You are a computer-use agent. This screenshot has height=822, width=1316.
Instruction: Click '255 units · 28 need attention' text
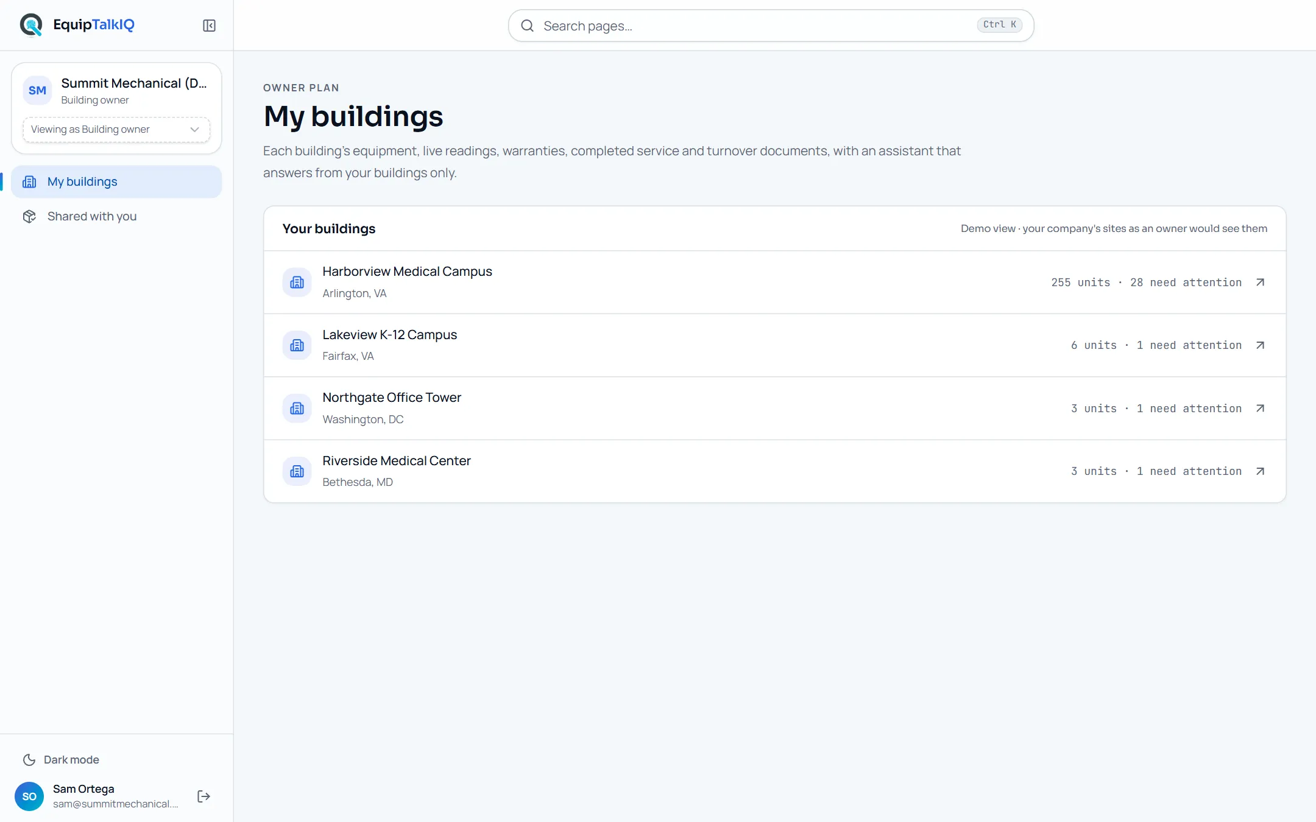pyautogui.click(x=1146, y=283)
